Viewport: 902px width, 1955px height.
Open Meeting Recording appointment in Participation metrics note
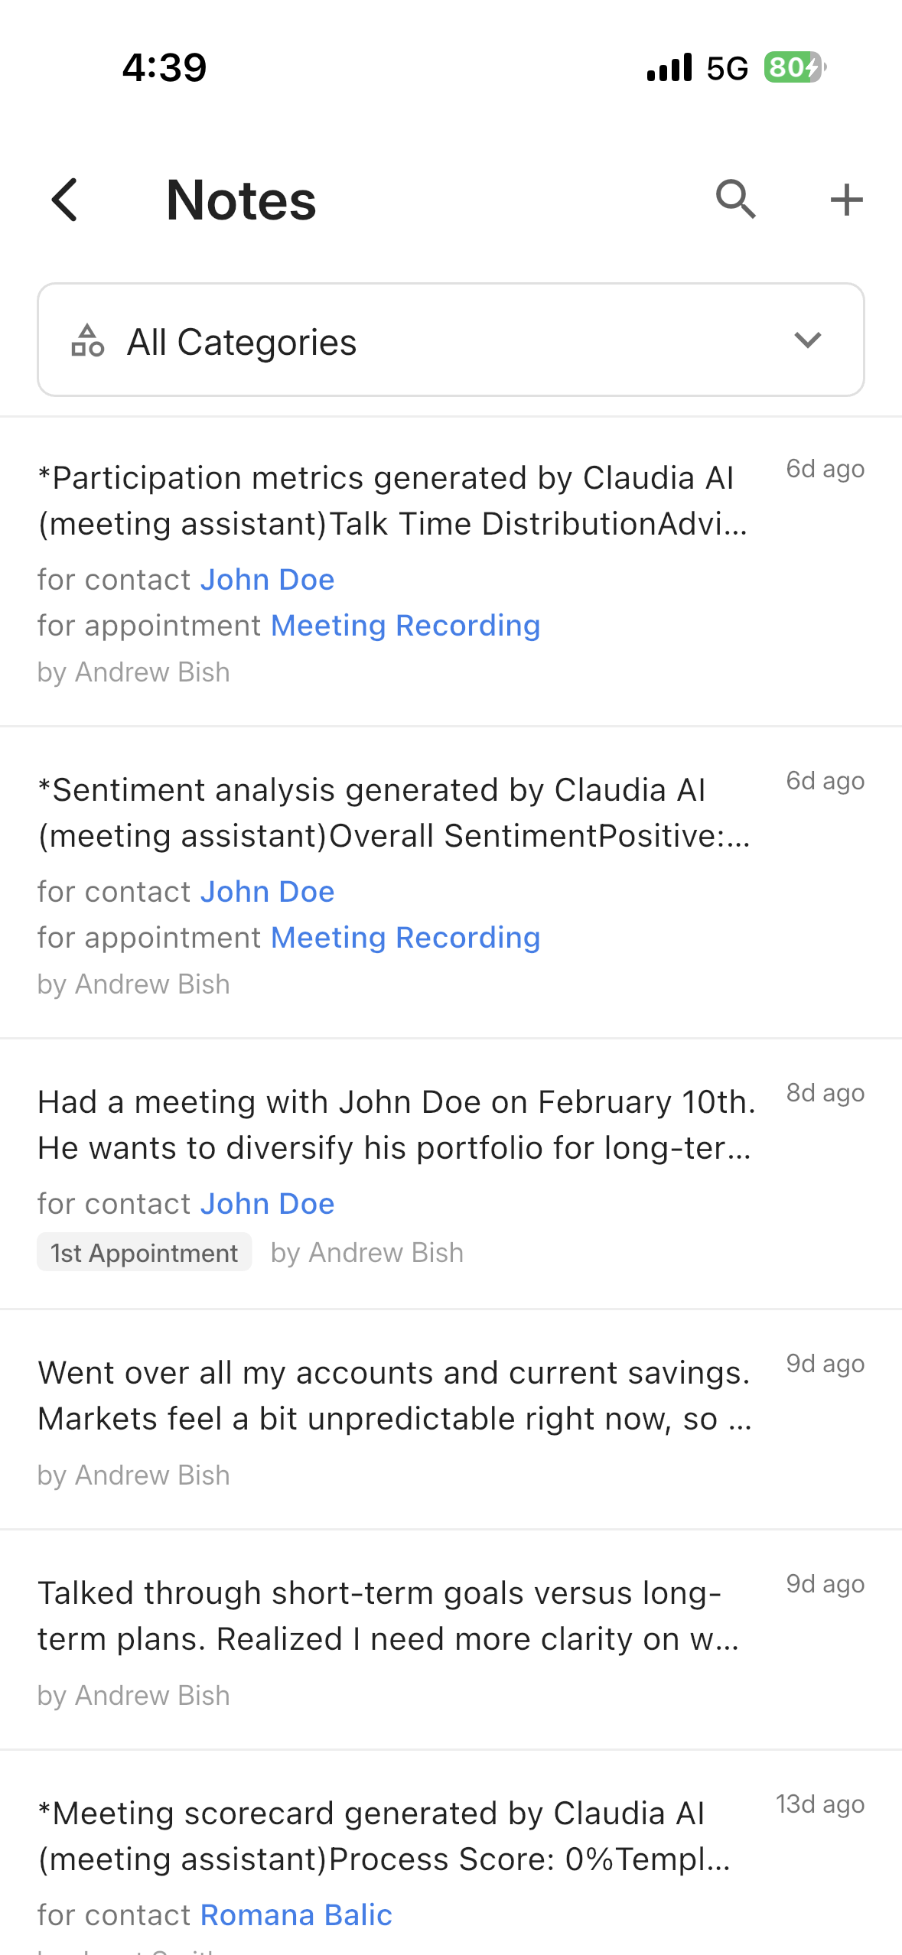(x=405, y=626)
